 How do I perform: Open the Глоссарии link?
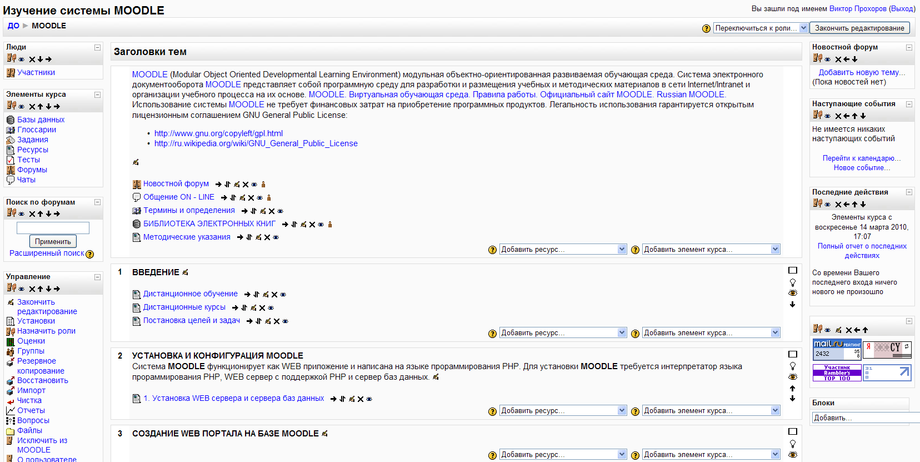37,130
